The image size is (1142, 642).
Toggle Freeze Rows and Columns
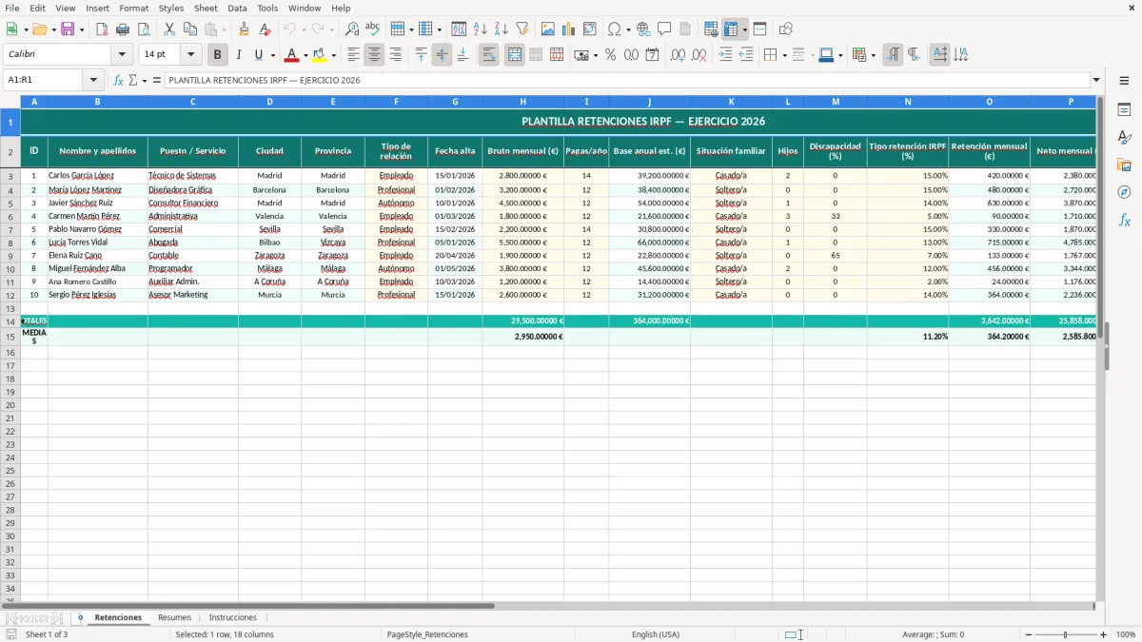tap(730, 29)
